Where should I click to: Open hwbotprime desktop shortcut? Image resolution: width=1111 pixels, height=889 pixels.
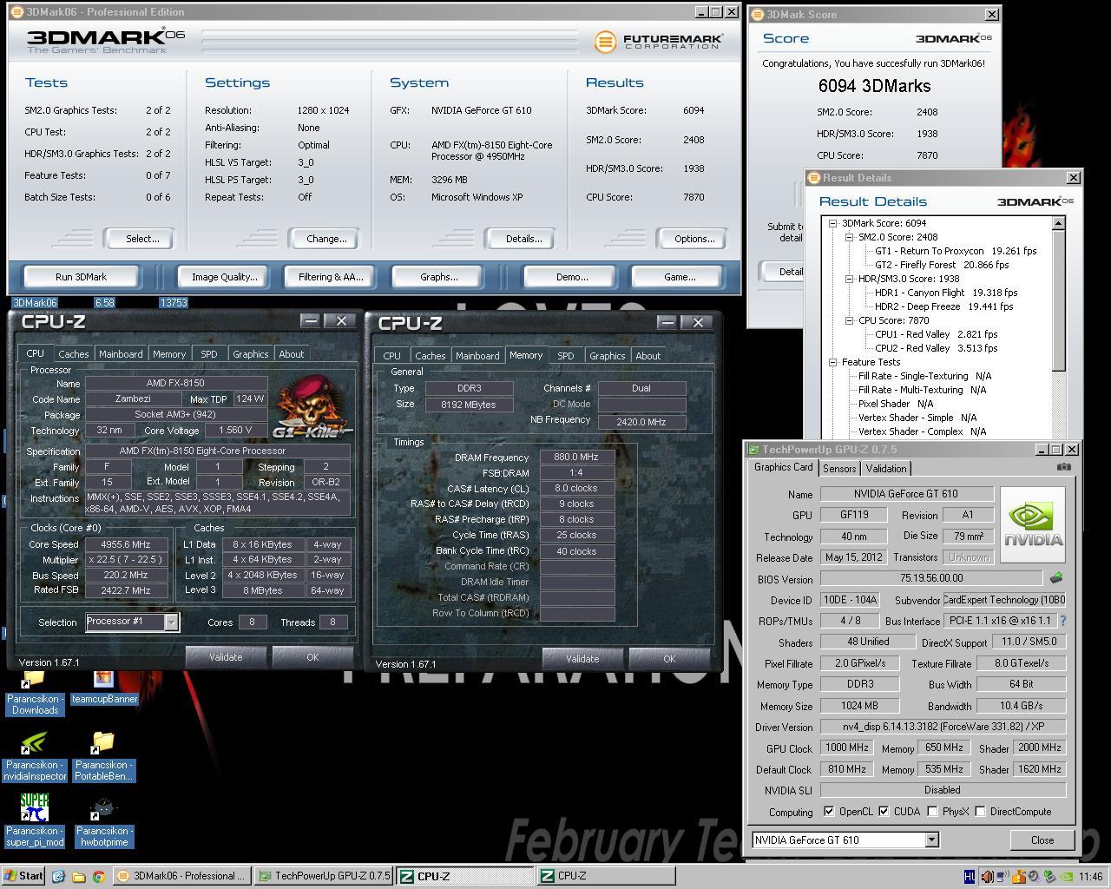tap(102, 820)
